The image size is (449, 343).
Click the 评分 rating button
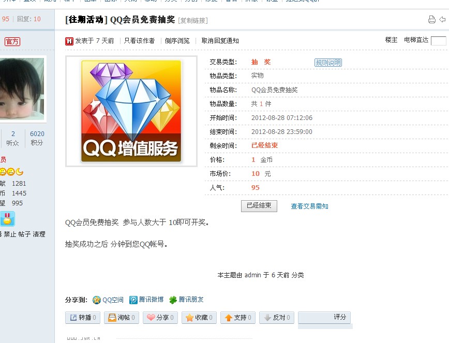324,318
